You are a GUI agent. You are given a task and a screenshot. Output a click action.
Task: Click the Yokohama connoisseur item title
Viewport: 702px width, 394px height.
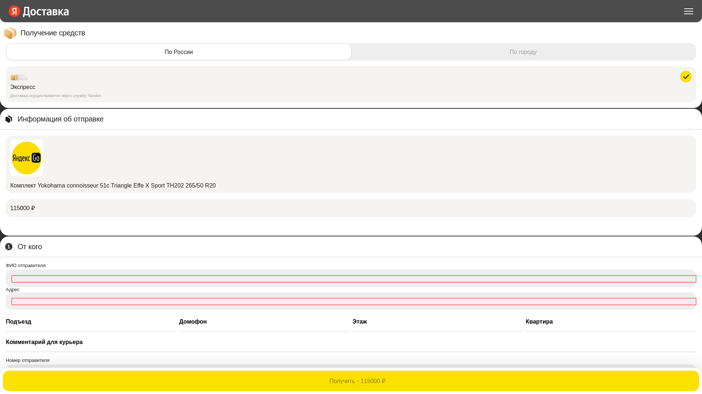pyautogui.click(x=113, y=185)
